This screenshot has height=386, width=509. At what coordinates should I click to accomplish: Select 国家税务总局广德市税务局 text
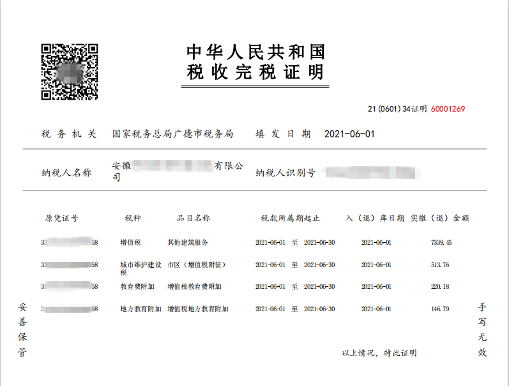click(172, 134)
